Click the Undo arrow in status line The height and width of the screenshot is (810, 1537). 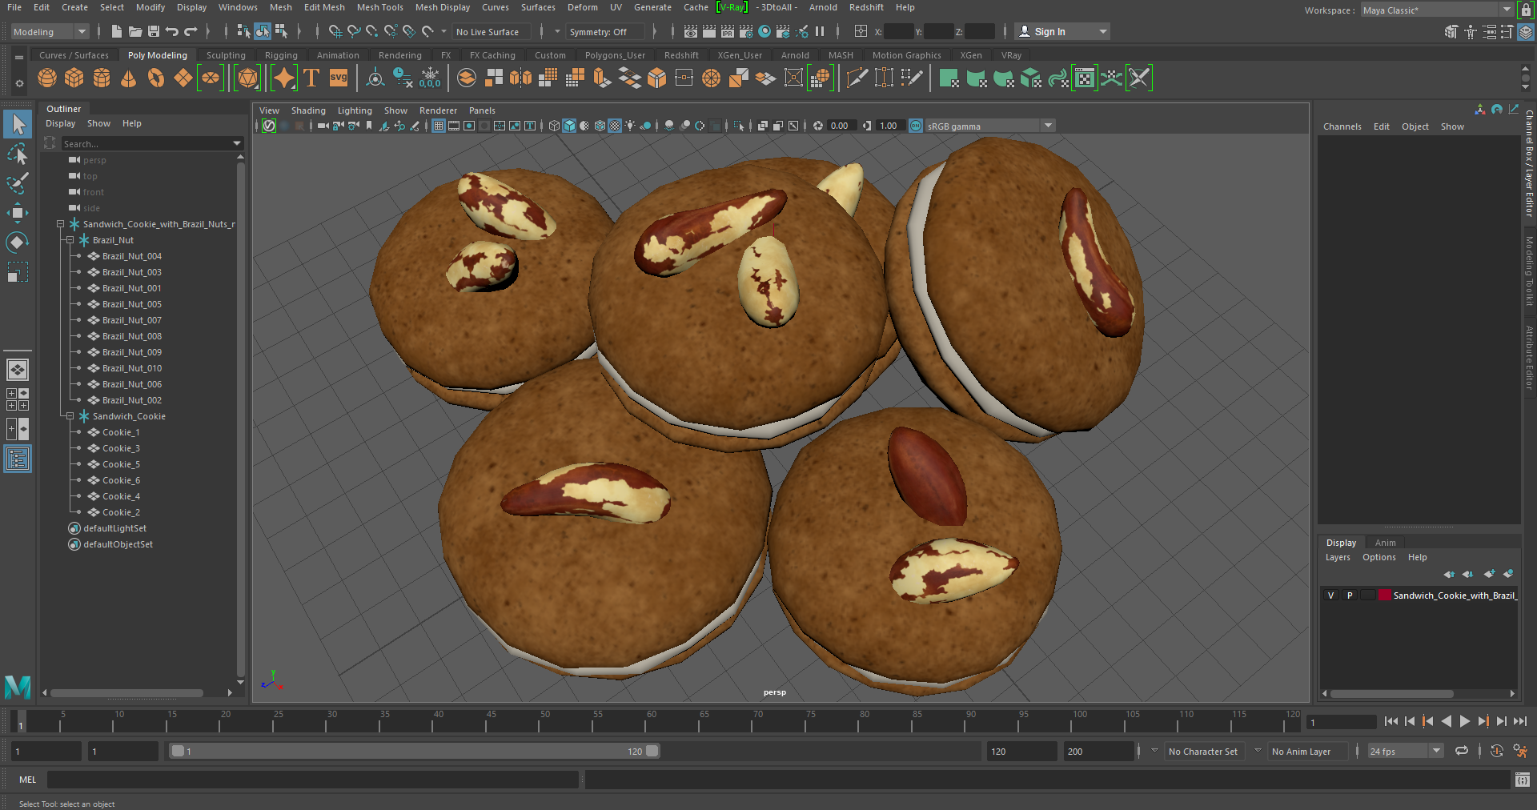pos(172,31)
